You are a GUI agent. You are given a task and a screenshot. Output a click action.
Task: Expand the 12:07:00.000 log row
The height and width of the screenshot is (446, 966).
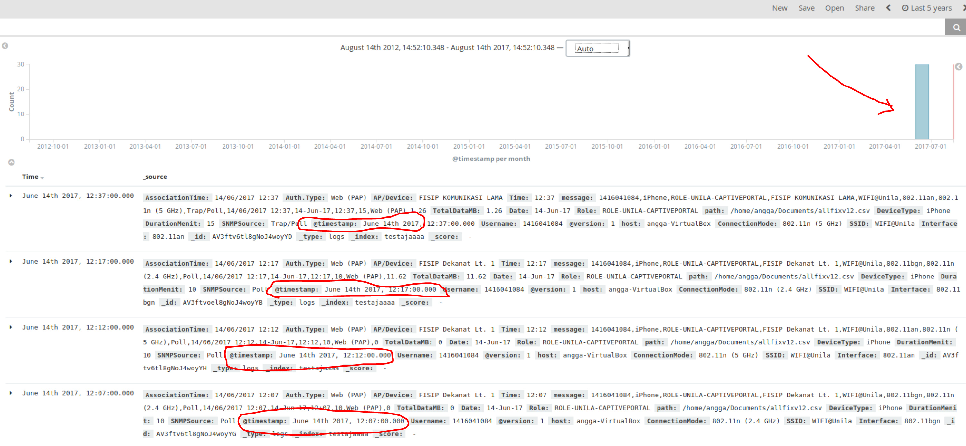pyautogui.click(x=11, y=393)
